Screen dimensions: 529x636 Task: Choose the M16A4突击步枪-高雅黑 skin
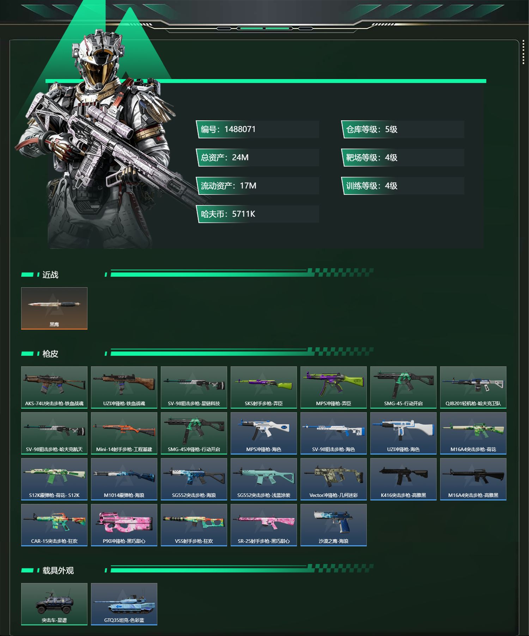tap(473, 479)
